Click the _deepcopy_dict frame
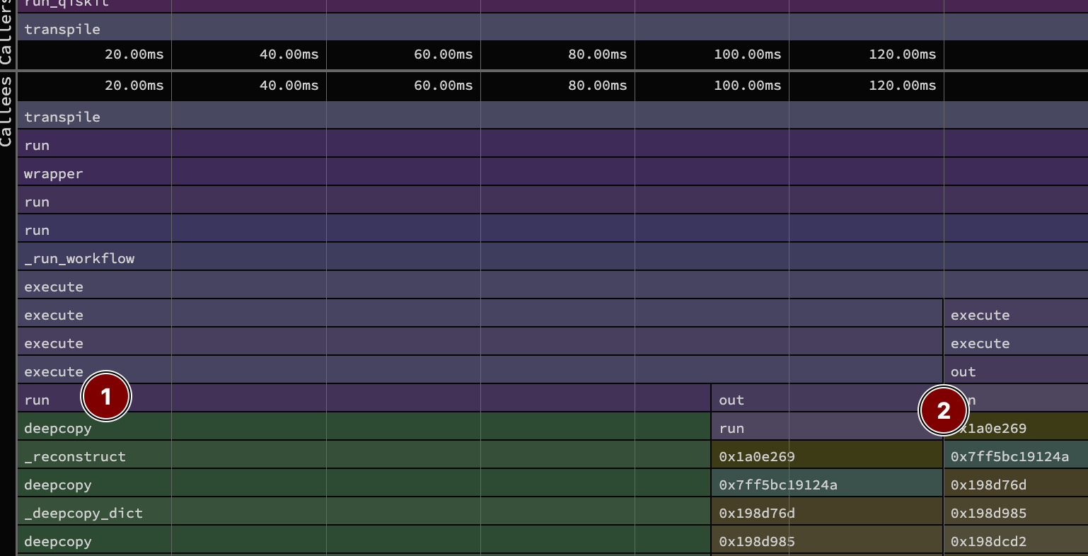Image resolution: width=1088 pixels, height=556 pixels. (x=83, y=513)
